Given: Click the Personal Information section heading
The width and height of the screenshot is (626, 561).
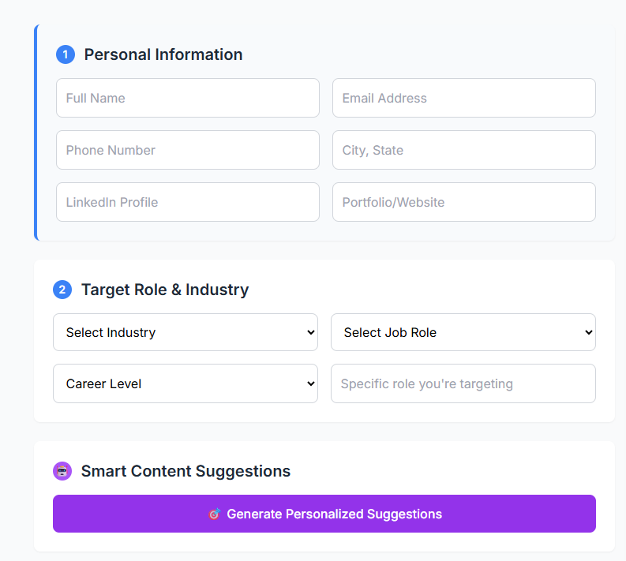Looking at the screenshot, I should pyautogui.click(x=163, y=54).
